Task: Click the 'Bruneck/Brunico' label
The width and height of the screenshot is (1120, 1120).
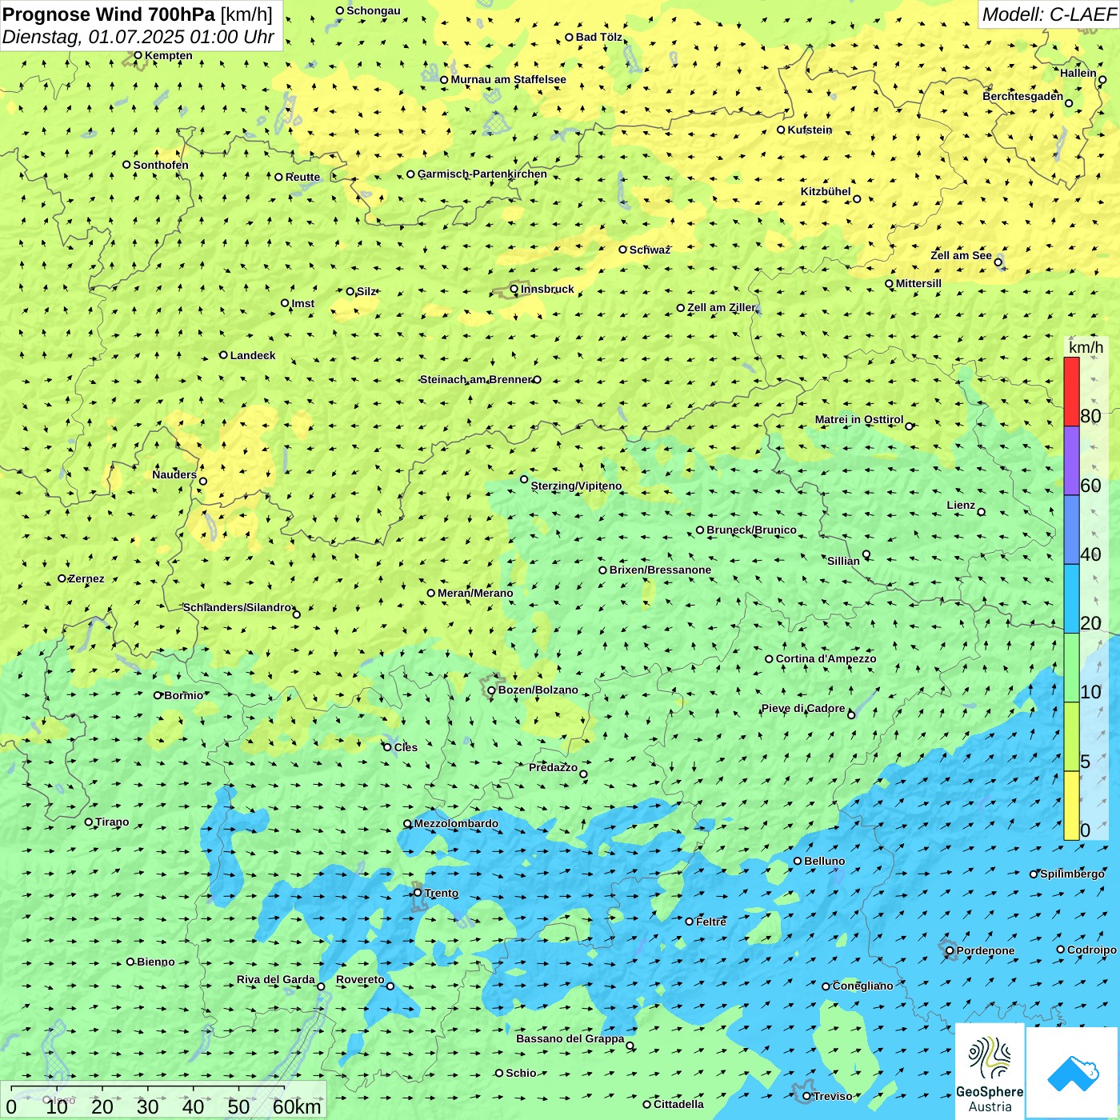Action: 751,530
